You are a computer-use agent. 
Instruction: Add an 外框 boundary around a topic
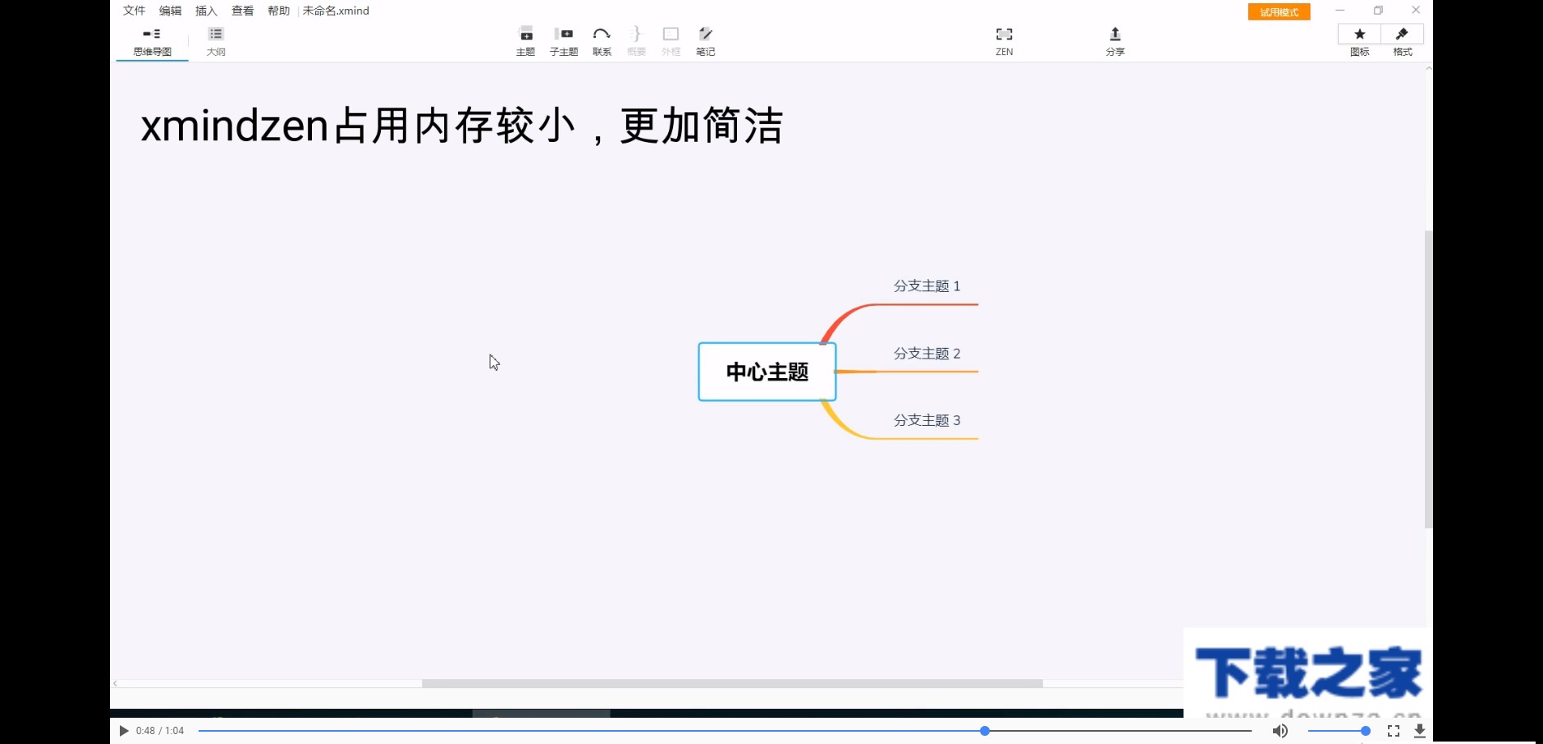coord(671,39)
